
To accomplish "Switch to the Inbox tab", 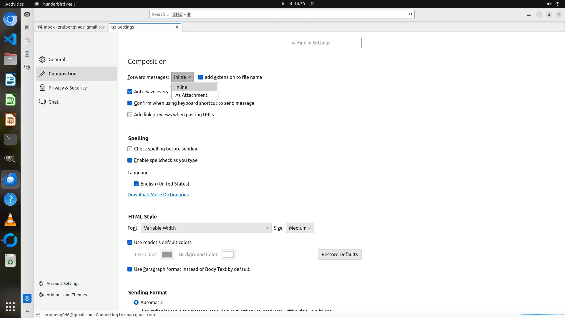I will click(x=72, y=27).
